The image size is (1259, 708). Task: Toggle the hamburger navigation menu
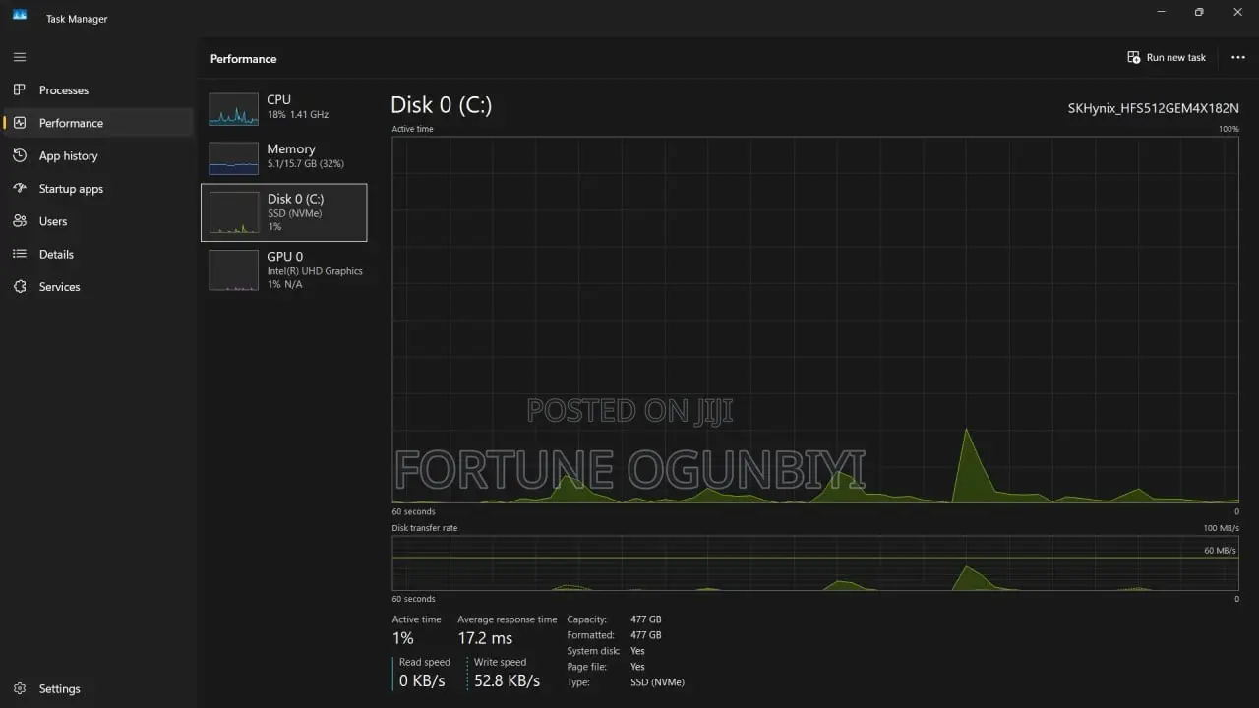[20, 57]
